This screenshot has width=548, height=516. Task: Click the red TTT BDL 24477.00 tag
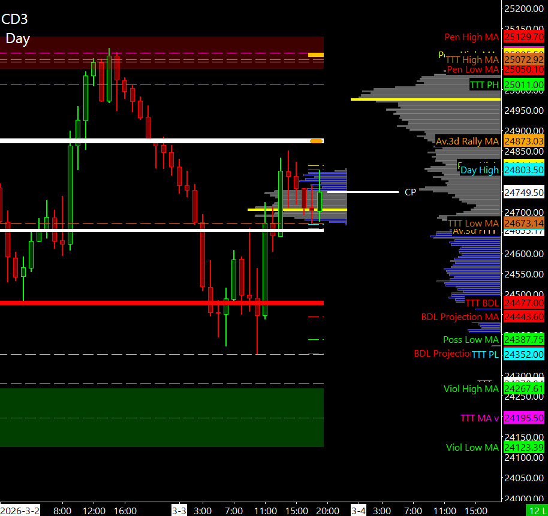(x=523, y=303)
